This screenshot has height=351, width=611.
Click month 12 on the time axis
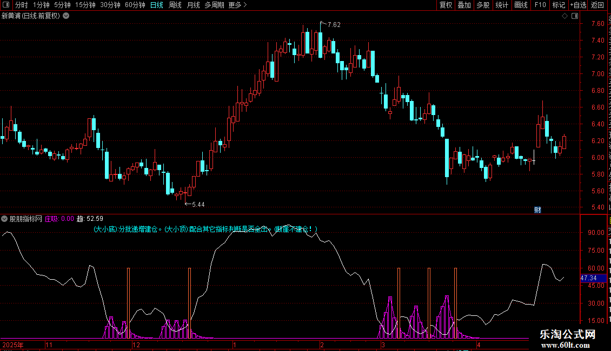coord(136,345)
